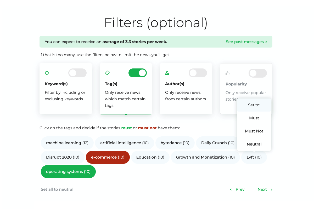Viewport: 314px width, 209px height.
Task: Pick Neutral in the Set to menu
Action: point(254,144)
